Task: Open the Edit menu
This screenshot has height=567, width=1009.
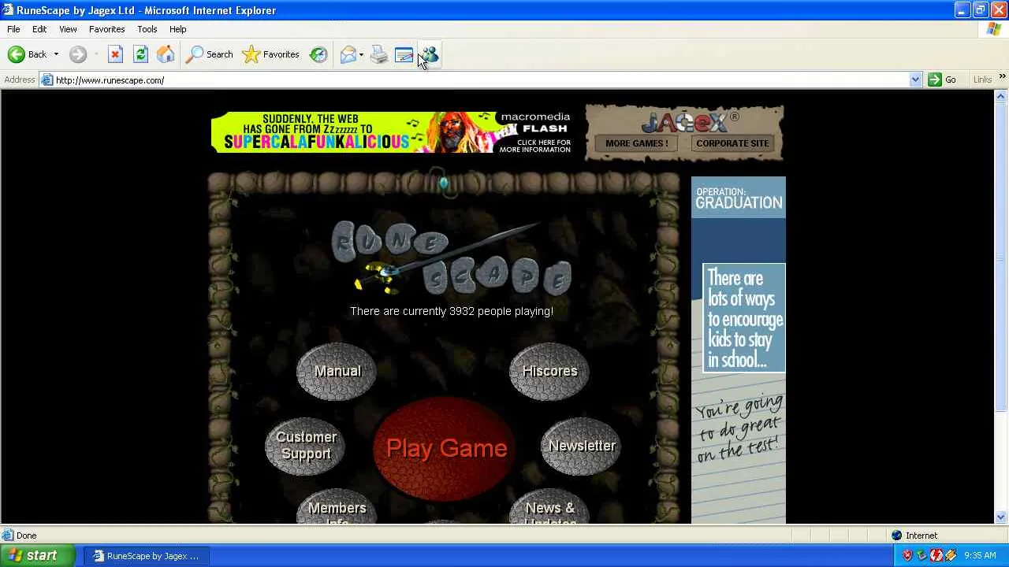Action: (39, 29)
